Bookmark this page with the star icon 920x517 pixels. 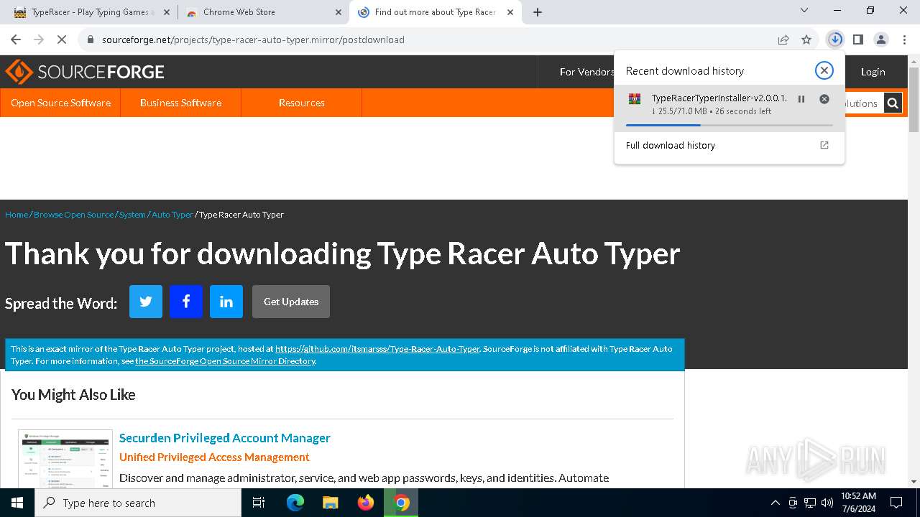pyautogui.click(x=806, y=39)
